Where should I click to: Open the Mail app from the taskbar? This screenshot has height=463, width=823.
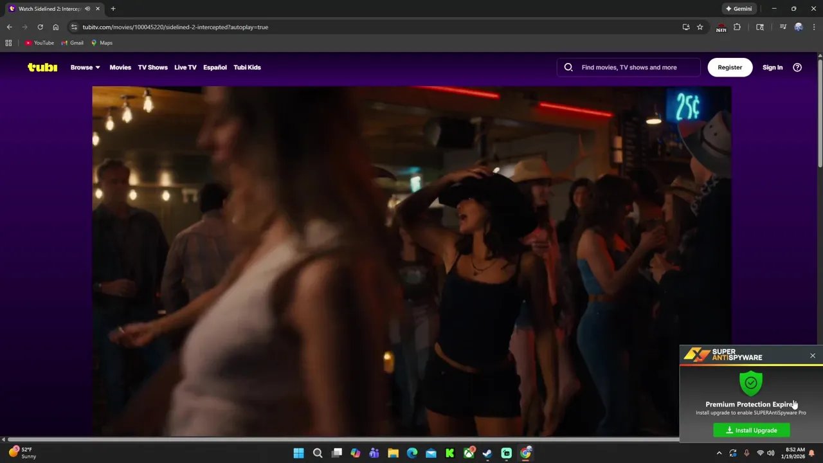[x=431, y=453]
